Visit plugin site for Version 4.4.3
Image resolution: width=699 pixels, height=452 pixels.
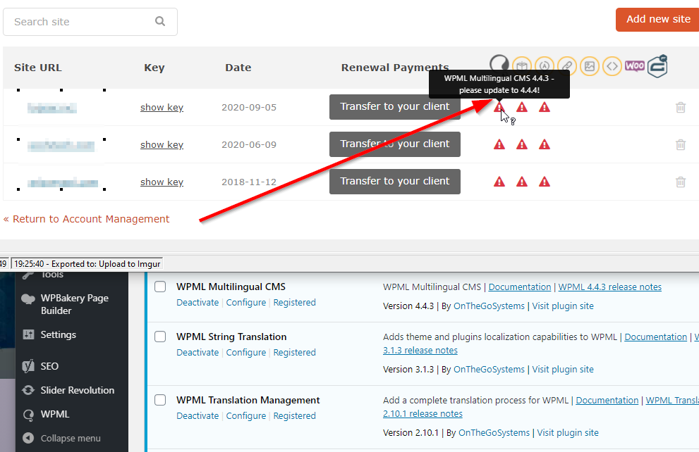click(563, 306)
